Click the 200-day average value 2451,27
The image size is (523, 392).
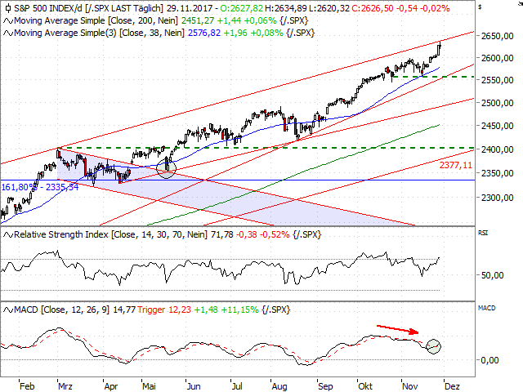198,20
